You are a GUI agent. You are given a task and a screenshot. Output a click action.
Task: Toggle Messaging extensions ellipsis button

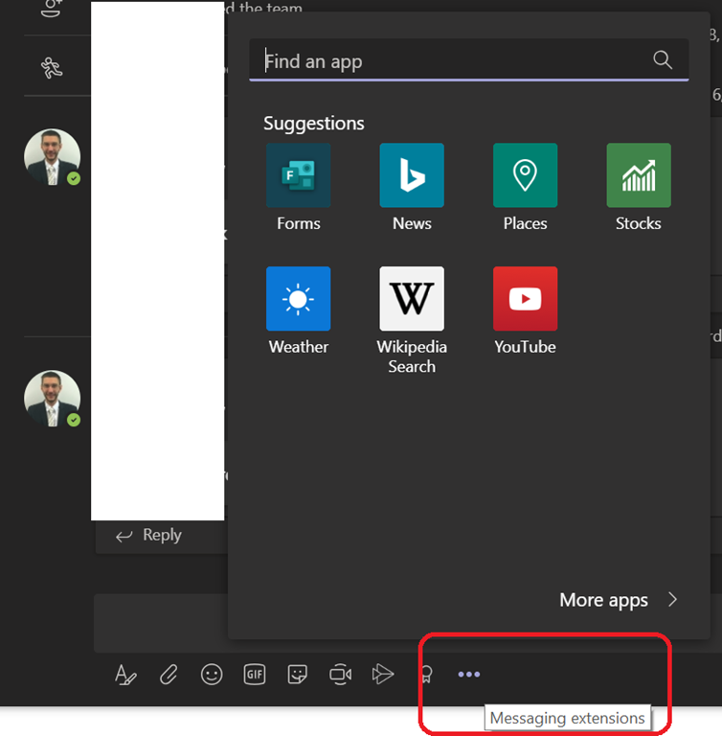468,675
